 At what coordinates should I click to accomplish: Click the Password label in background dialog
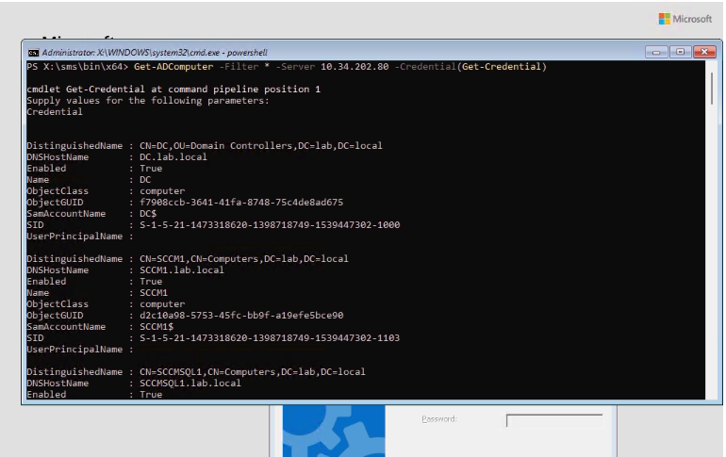439,419
